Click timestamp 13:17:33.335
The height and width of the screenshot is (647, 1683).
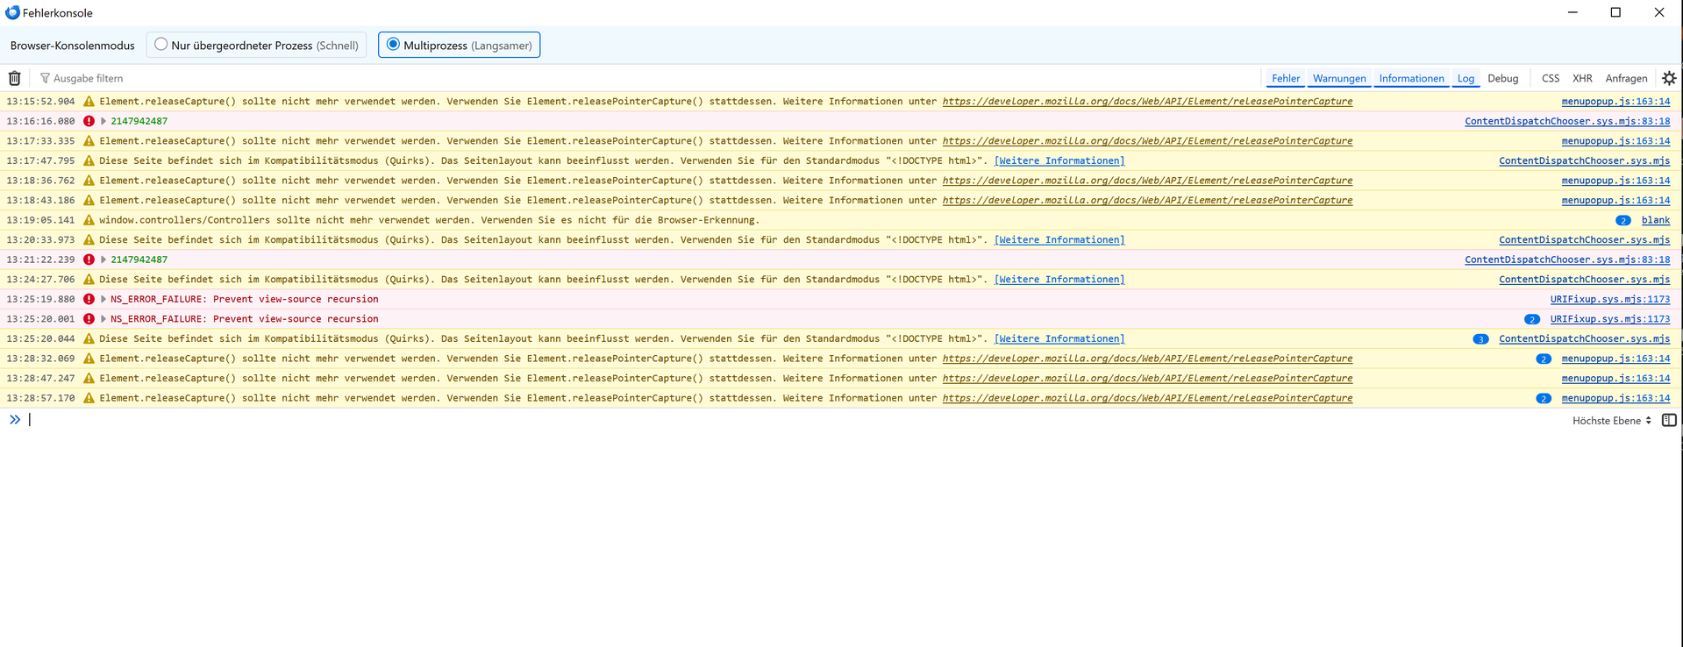[x=40, y=141]
